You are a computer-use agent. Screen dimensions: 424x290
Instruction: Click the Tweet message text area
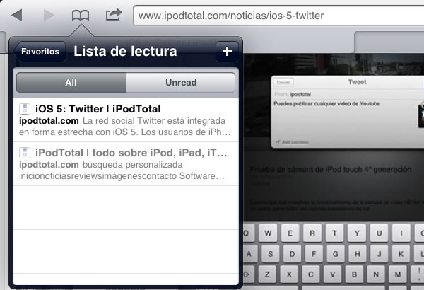(x=345, y=119)
